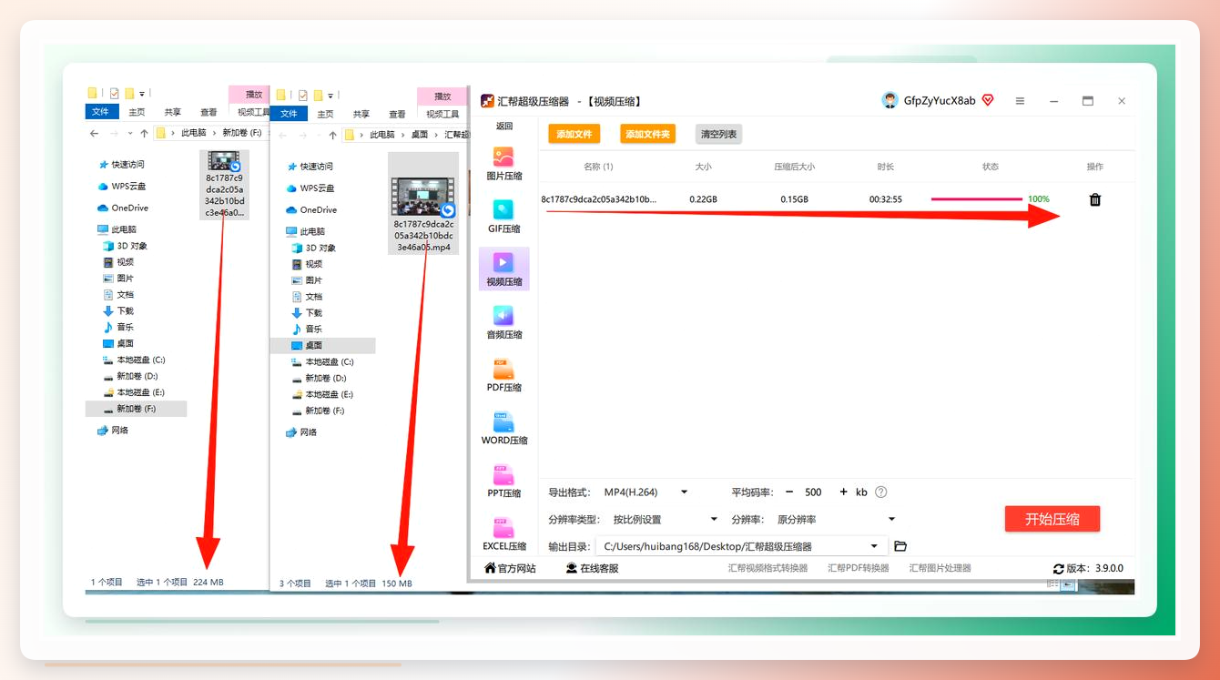Screen dimensions: 1220x680
Task: Check version refresh icon 3.9.0.0
Action: pyautogui.click(x=1058, y=568)
